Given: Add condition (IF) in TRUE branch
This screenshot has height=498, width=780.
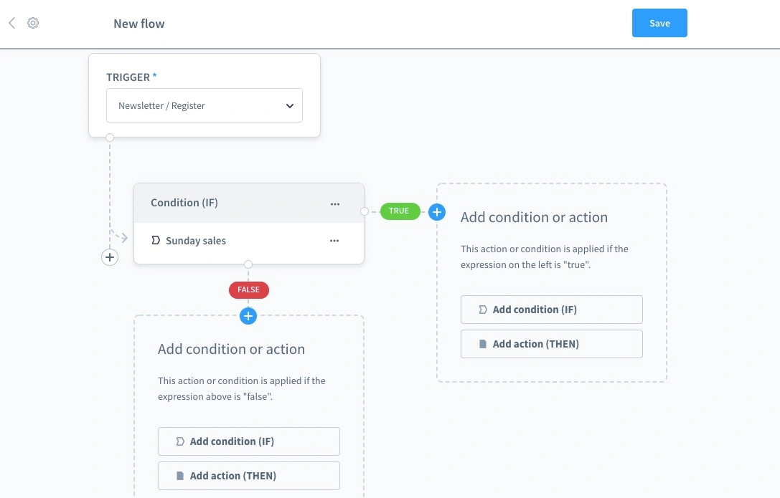Looking at the screenshot, I should pos(551,310).
